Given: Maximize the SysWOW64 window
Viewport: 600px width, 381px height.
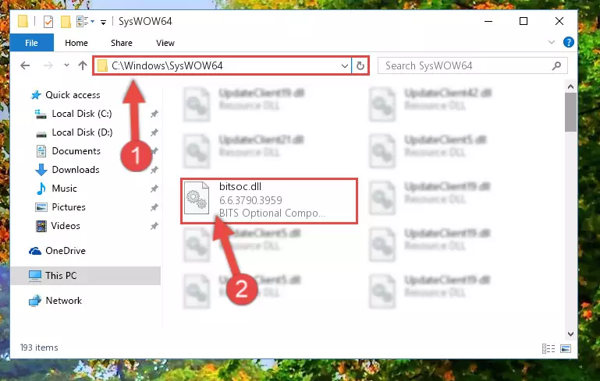Looking at the screenshot, I should tap(524, 21).
